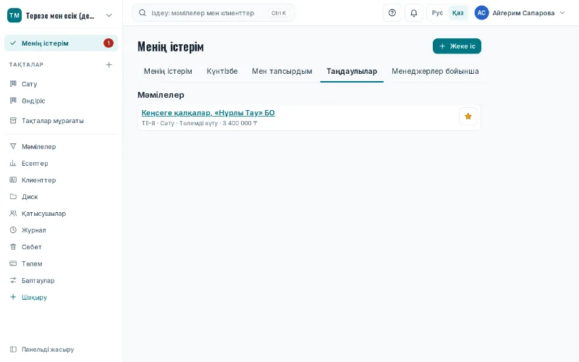Open the Мен тапсырдым tab

point(282,71)
